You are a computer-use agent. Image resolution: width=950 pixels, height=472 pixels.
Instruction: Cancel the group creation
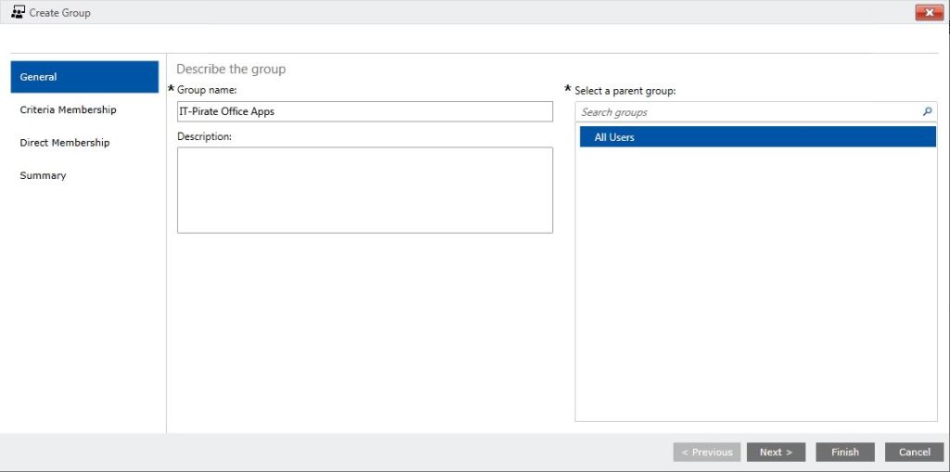(914, 452)
